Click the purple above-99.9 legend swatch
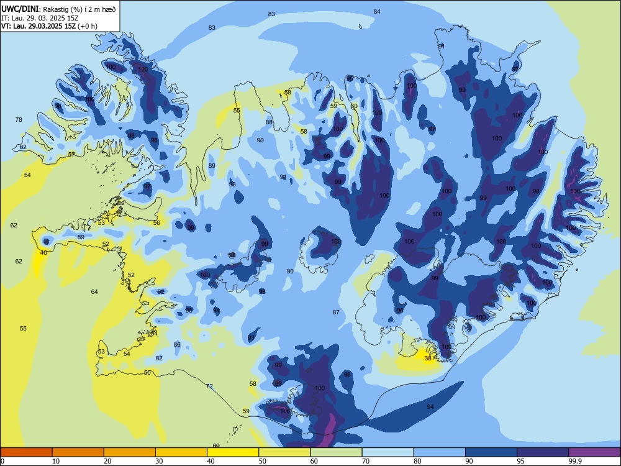This screenshot has height=466, width=621. [x=594, y=452]
